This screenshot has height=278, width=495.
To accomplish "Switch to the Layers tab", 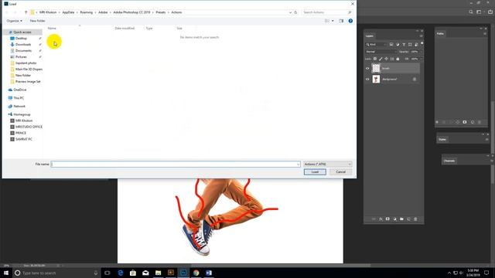I will pyautogui.click(x=370, y=36).
